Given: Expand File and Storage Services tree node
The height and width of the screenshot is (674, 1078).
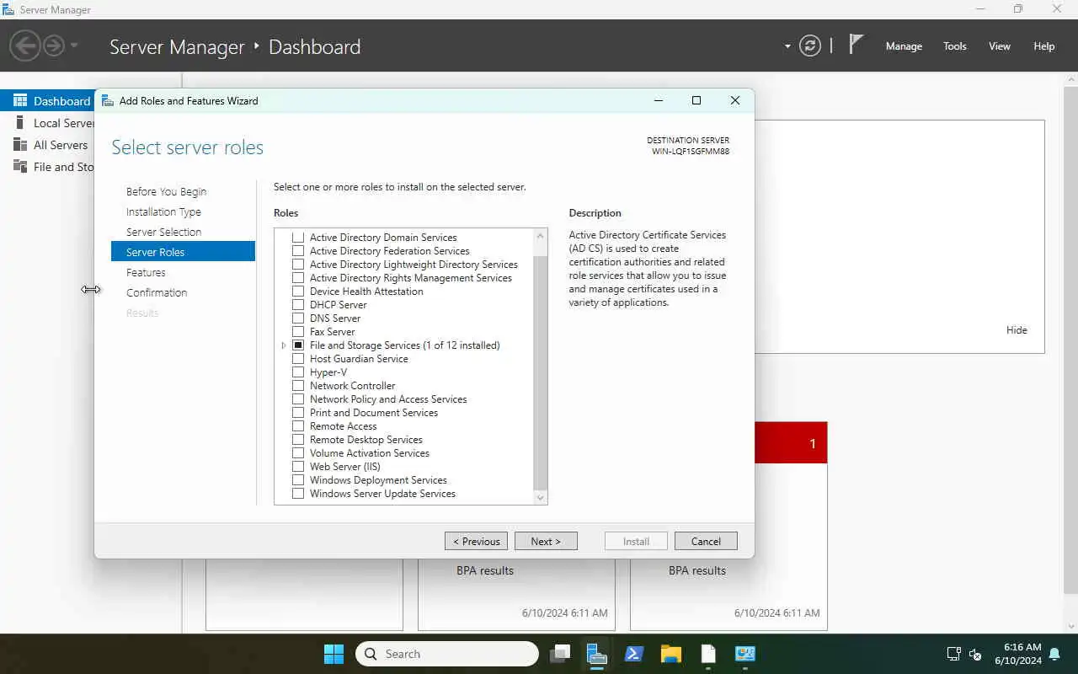Looking at the screenshot, I should pos(284,345).
